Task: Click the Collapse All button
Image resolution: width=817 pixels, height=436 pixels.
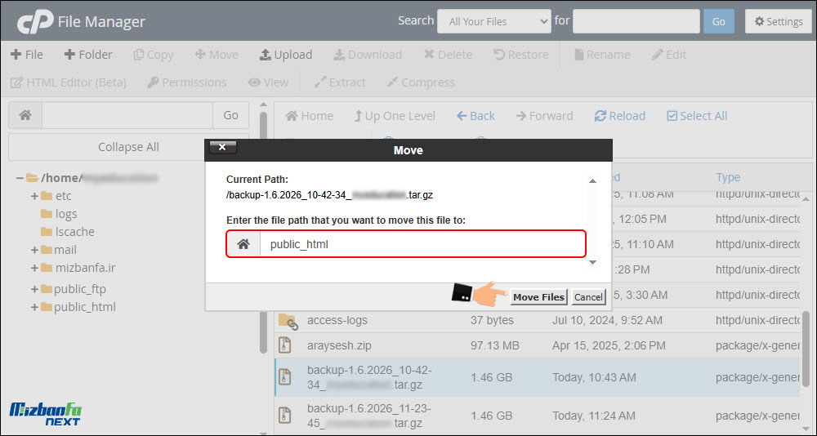Action: pos(128,147)
